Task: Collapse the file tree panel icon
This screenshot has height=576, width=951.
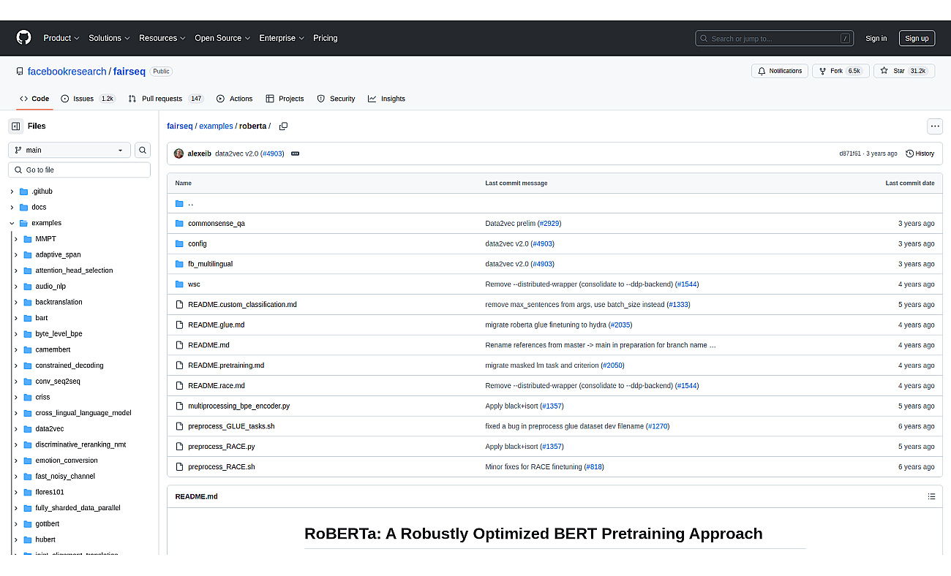Action: coord(16,126)
